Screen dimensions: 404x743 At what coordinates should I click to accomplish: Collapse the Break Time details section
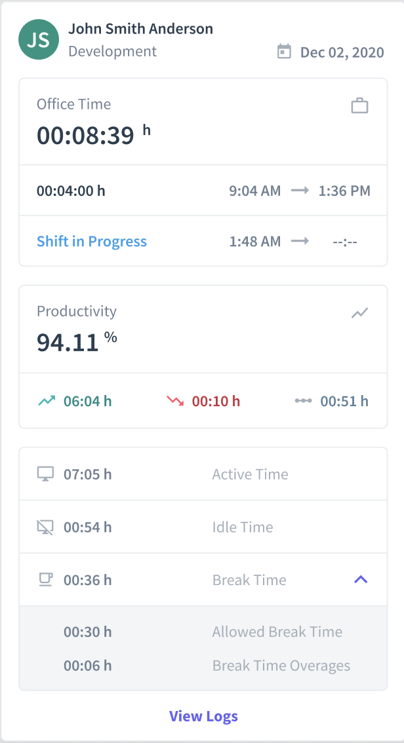coord(360,580)
